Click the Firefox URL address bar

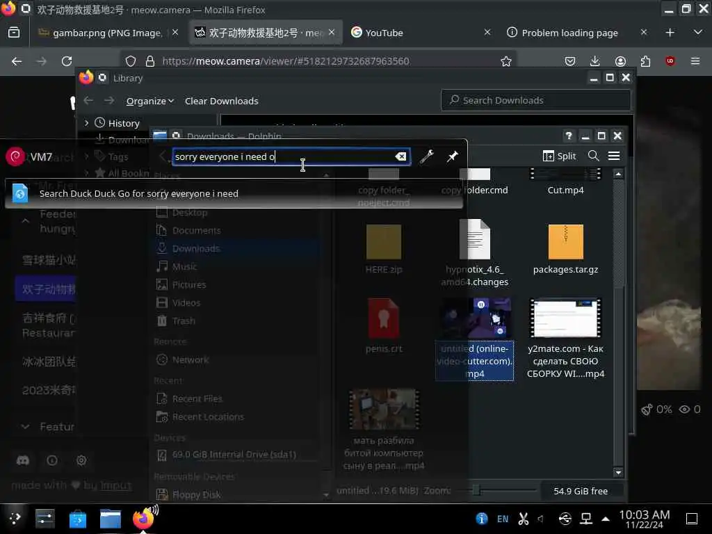(318, 61)
